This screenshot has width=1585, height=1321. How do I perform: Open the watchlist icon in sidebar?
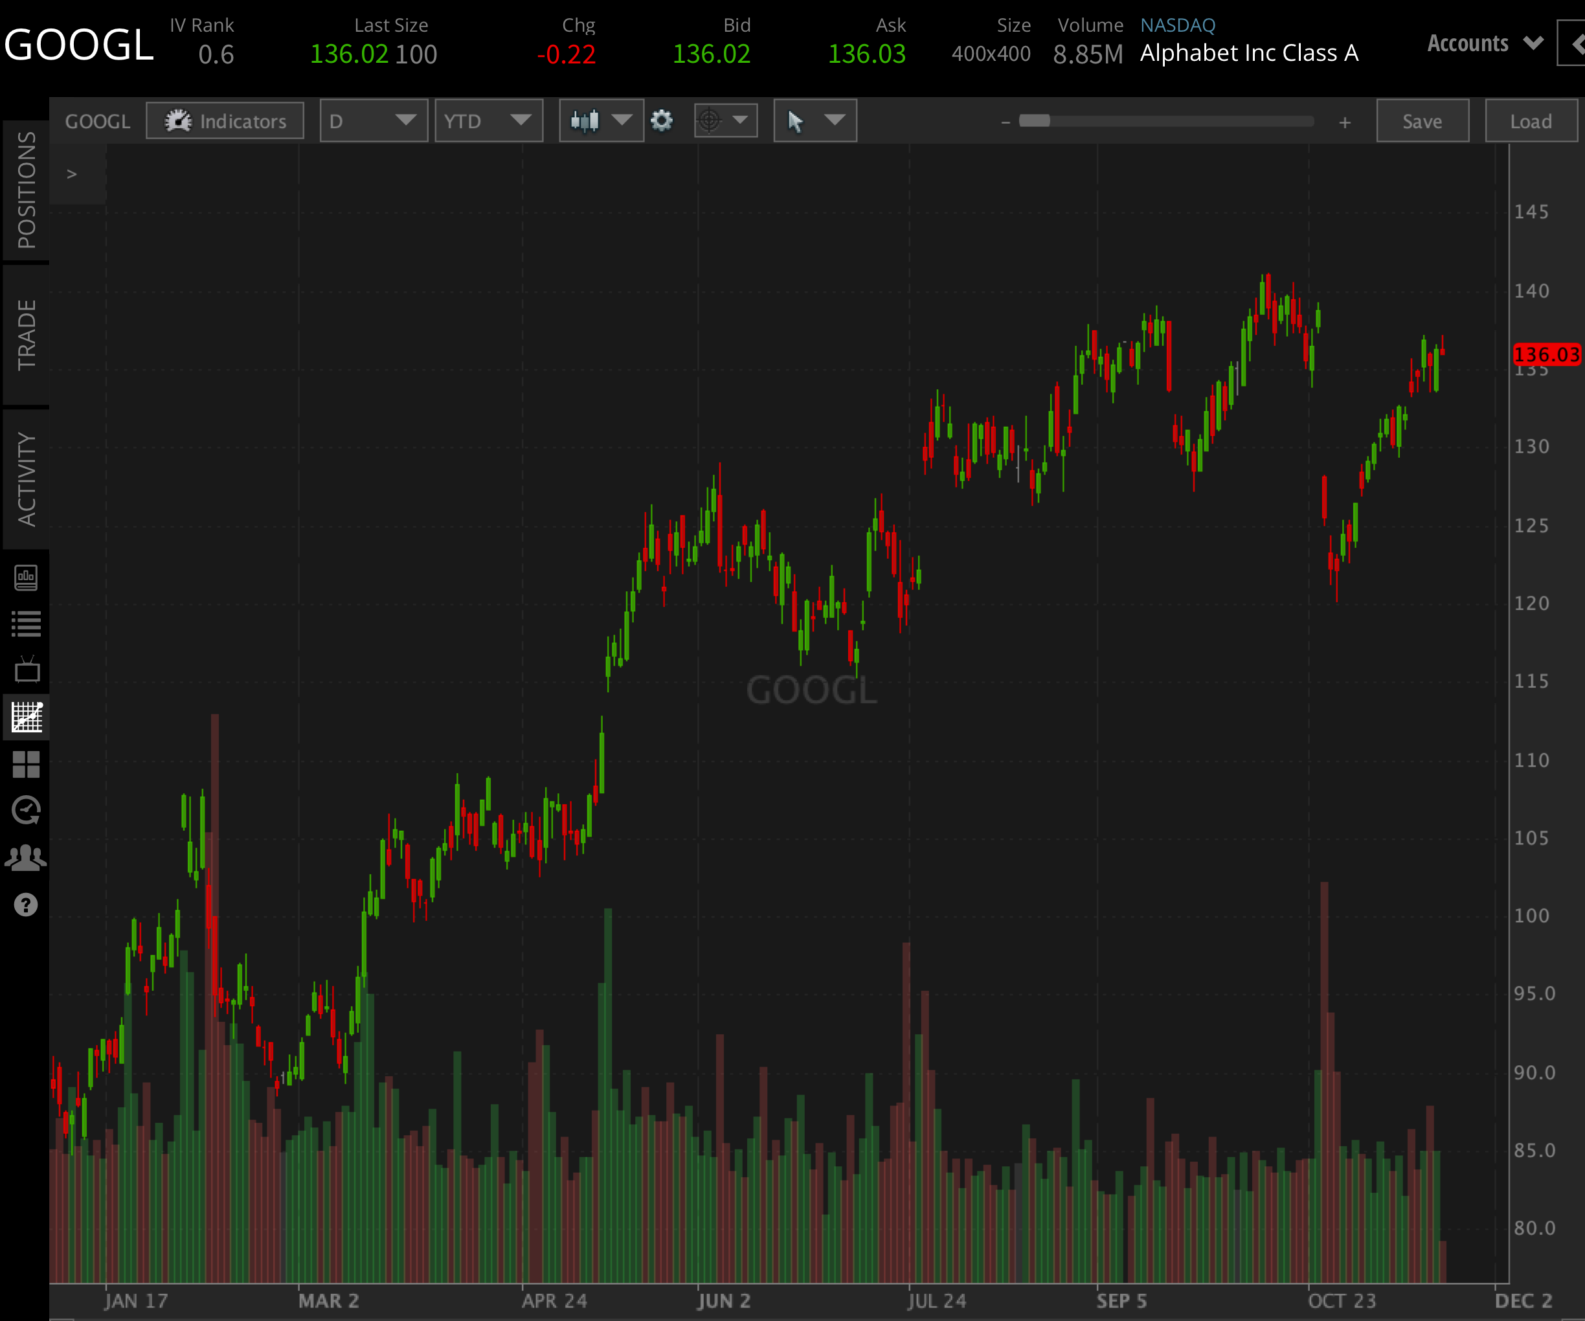tap(27, 623)
